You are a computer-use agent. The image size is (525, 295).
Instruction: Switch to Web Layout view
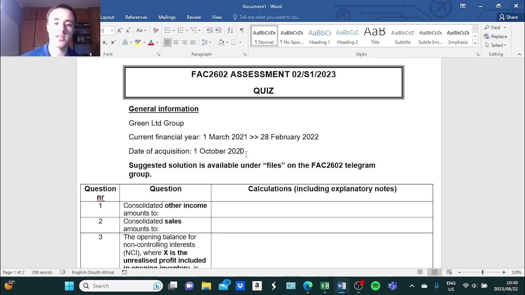click(449, 272)
